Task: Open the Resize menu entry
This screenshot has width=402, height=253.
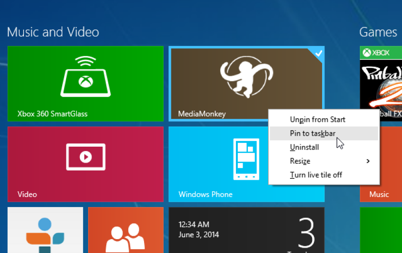Action: 324,161
